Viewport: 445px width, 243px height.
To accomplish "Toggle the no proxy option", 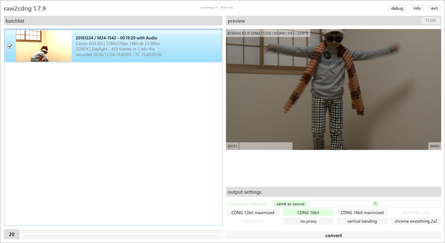I will click(308, 221).
